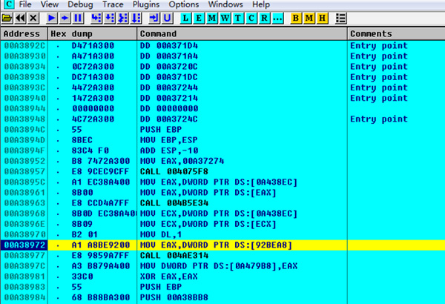Viewport: 445px width, 304px height.
Task: Open the Help menu
Action: pos(261,4)
